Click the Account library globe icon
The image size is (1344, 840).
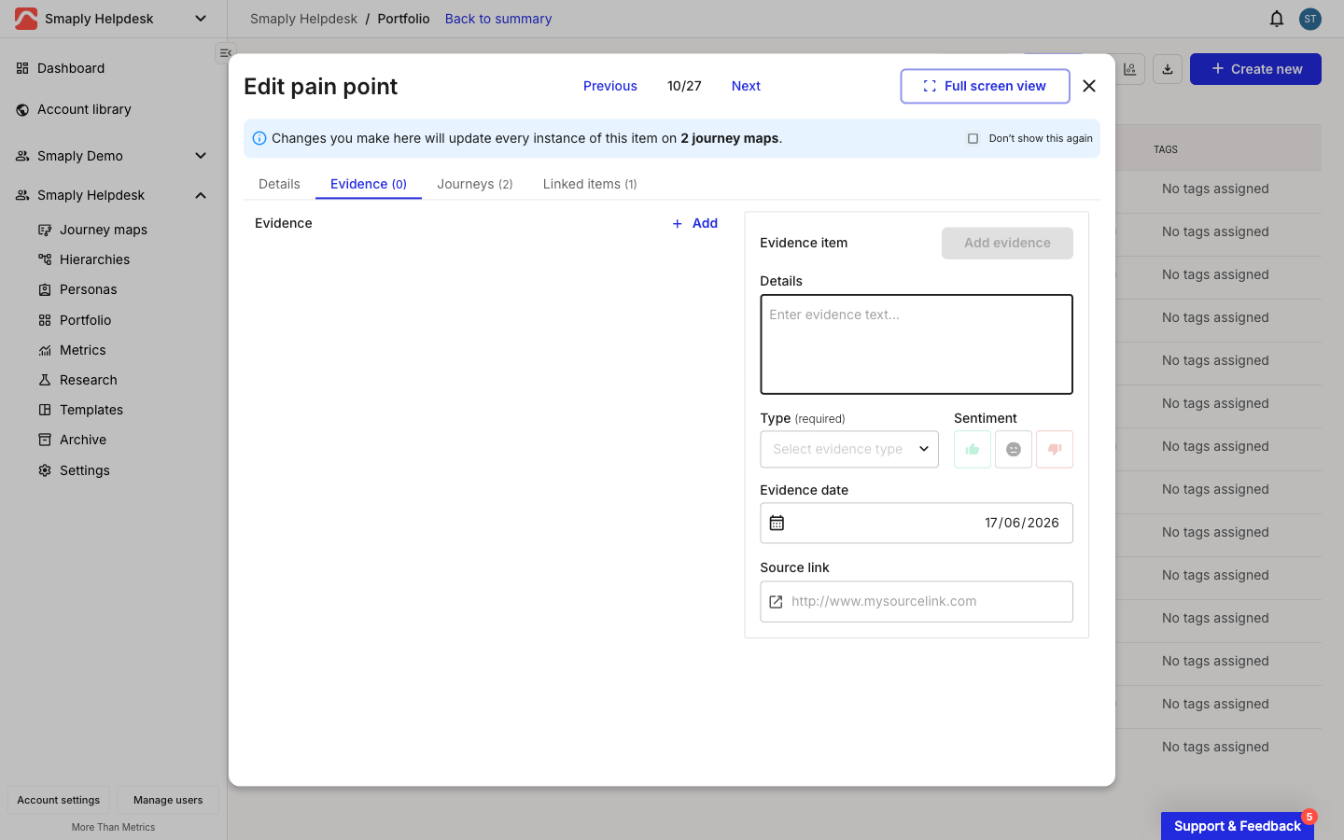pyautogui.click(x=22, y=109)
